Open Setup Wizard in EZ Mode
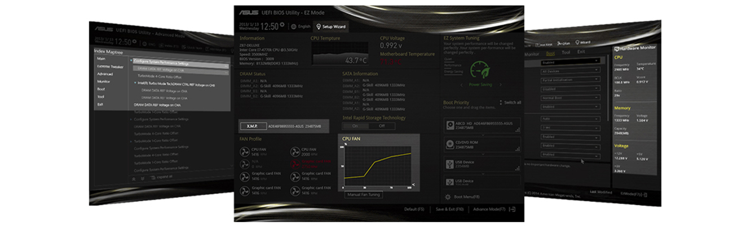The width and height of the screenshot is (733, 226). (331, 26)
